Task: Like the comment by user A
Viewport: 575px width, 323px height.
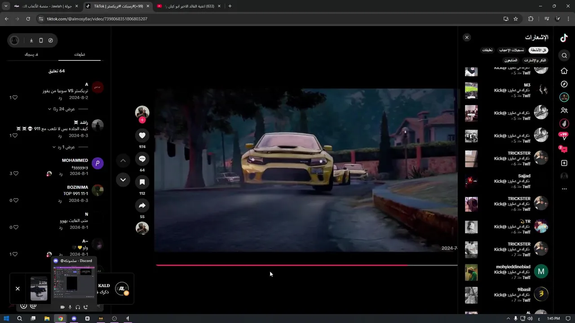Action: pyautogui.click(x=15, y=97)
